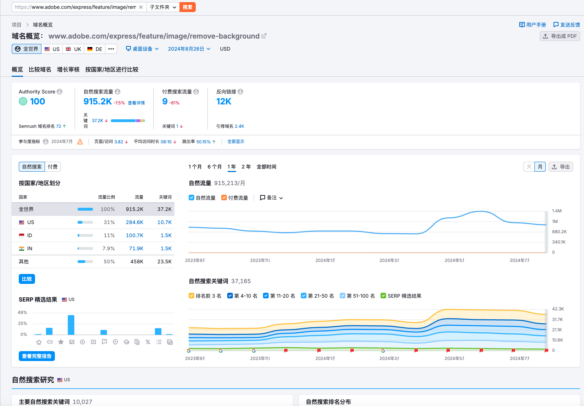The width and height of the screenshot is (584, 406).
Task: Open the 用户手册 user manual link
Action: click(x=533, y=25)
